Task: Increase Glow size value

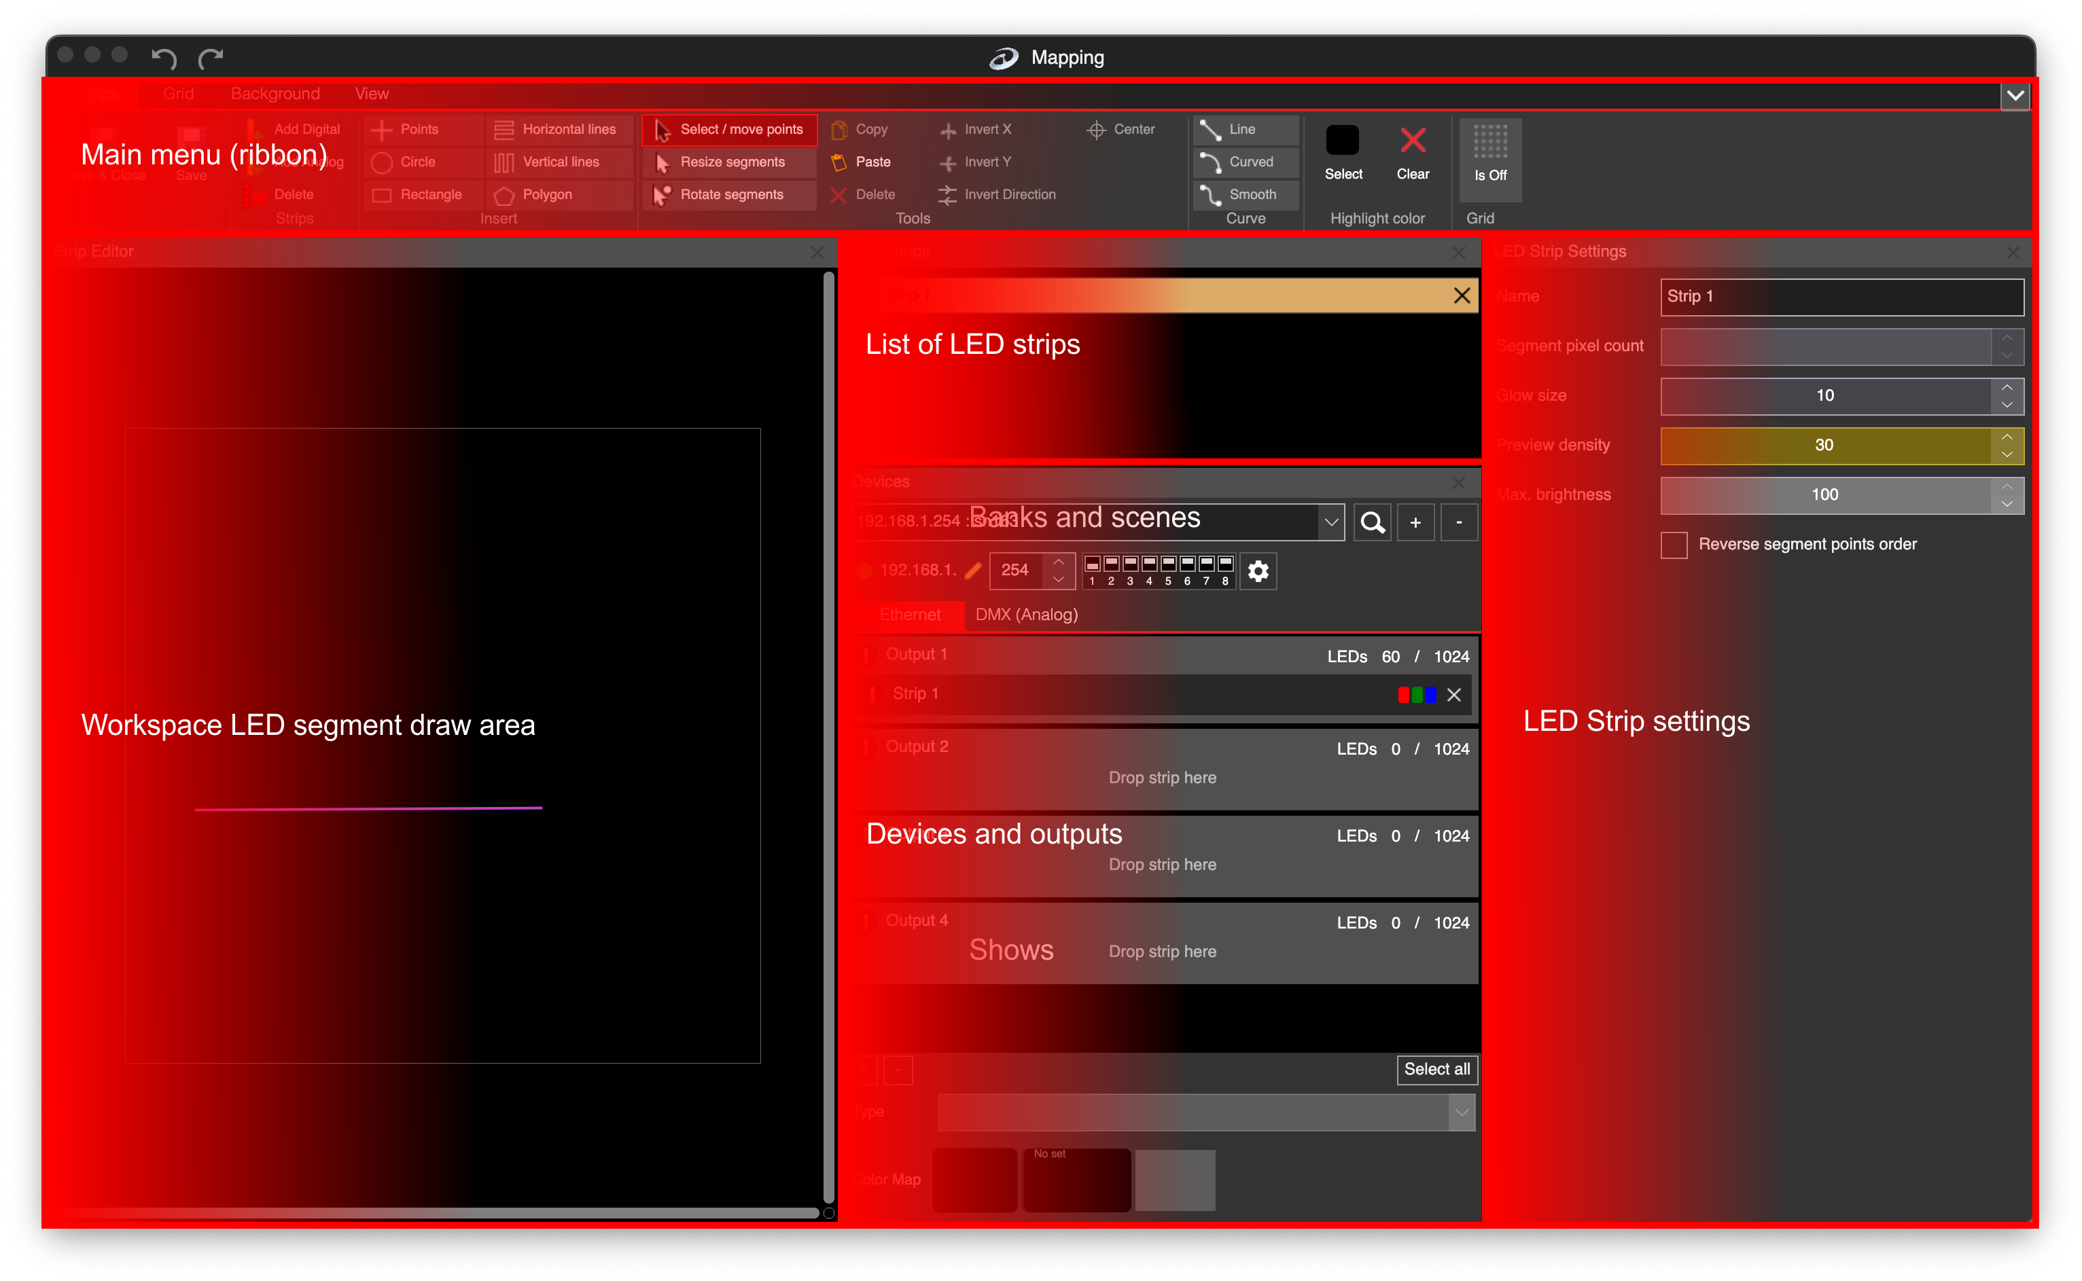Action: [x=2007, y=388]
